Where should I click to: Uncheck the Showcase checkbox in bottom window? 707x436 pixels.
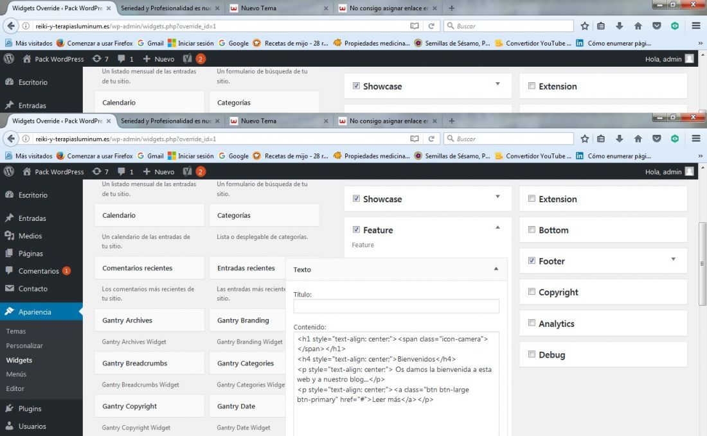point(356,198)
